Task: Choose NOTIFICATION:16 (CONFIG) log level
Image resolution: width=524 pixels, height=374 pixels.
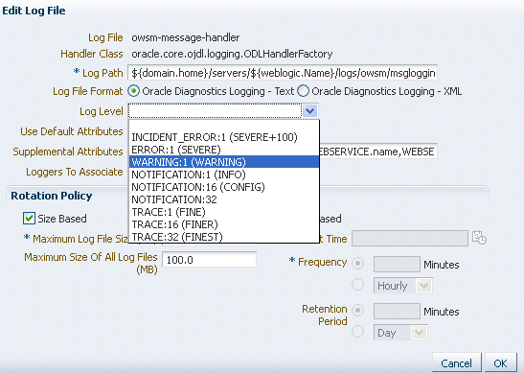Action: tap(224, 187)
